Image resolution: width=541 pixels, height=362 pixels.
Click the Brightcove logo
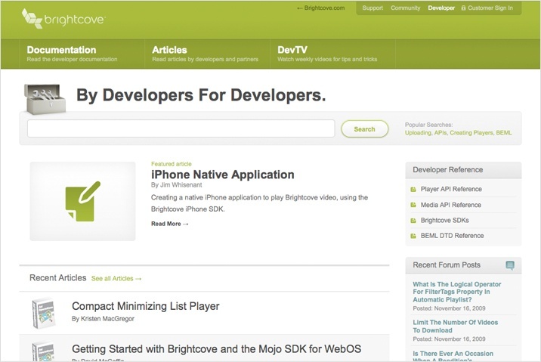[63, 18]
